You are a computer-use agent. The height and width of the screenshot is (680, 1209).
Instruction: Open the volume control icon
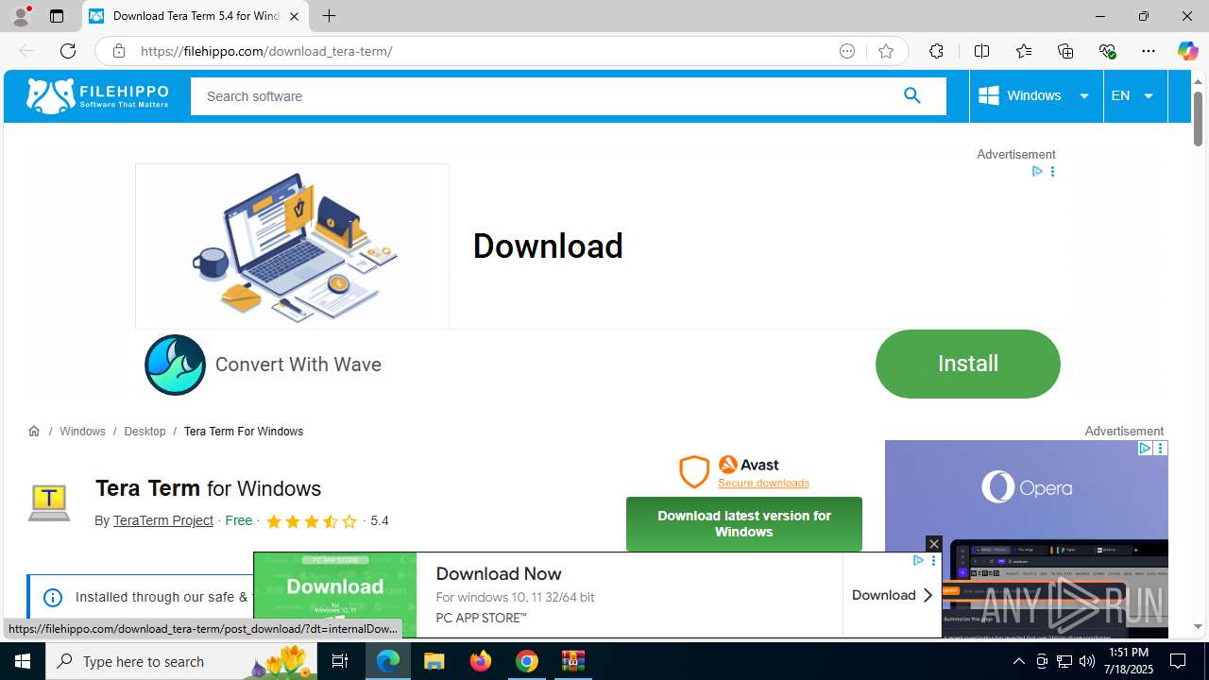tap(1087, 661)
